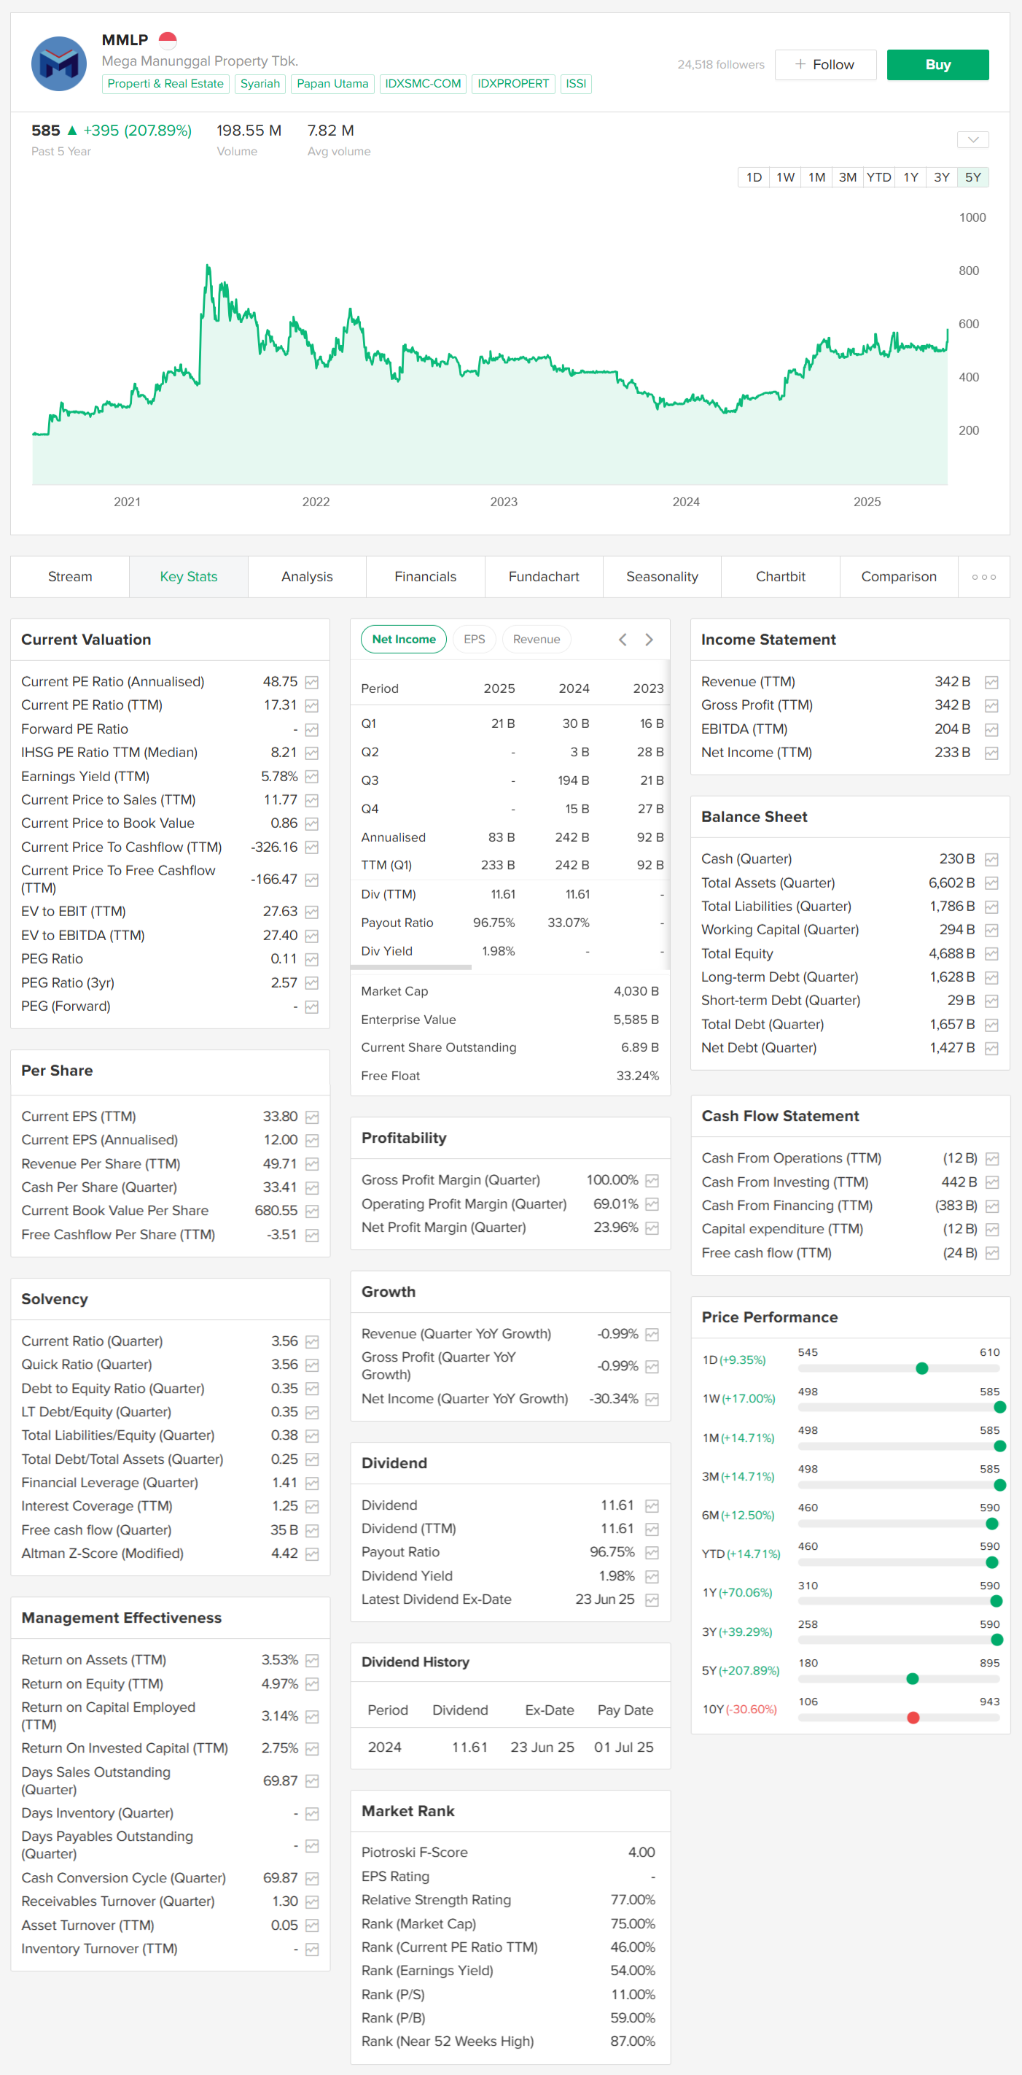Open chart icon for EV to EBITDA (TTM)
This screenshot has height=2075, width=1022.
tap(312, 936)
